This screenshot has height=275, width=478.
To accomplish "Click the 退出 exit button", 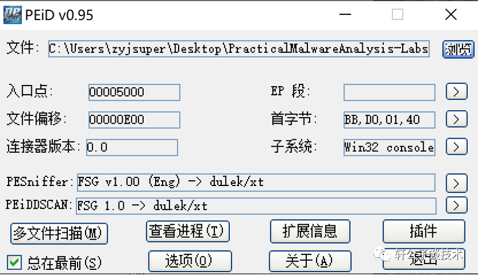I will (x=424, y=260).
